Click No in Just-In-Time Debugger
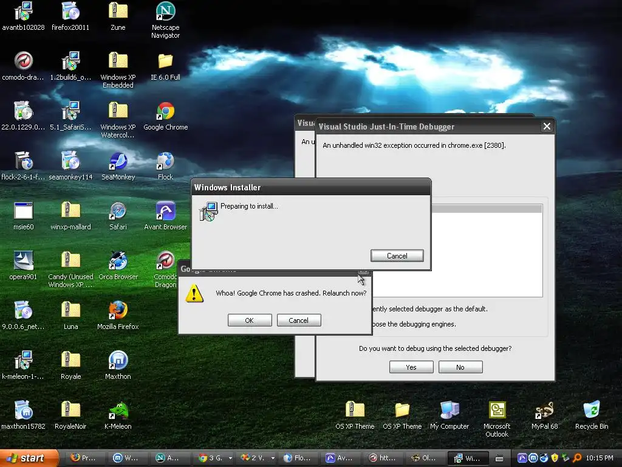The image size is (622, 467). click(460, 367)
